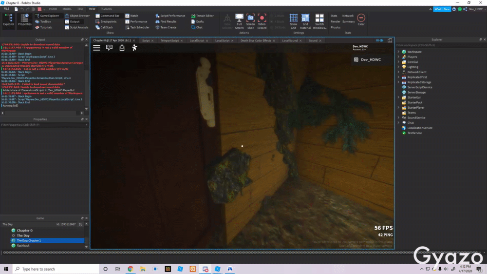Click Type here to search box
Image resolution: width=487 pixels, height=274 pixels.
[x=56, y=269]
